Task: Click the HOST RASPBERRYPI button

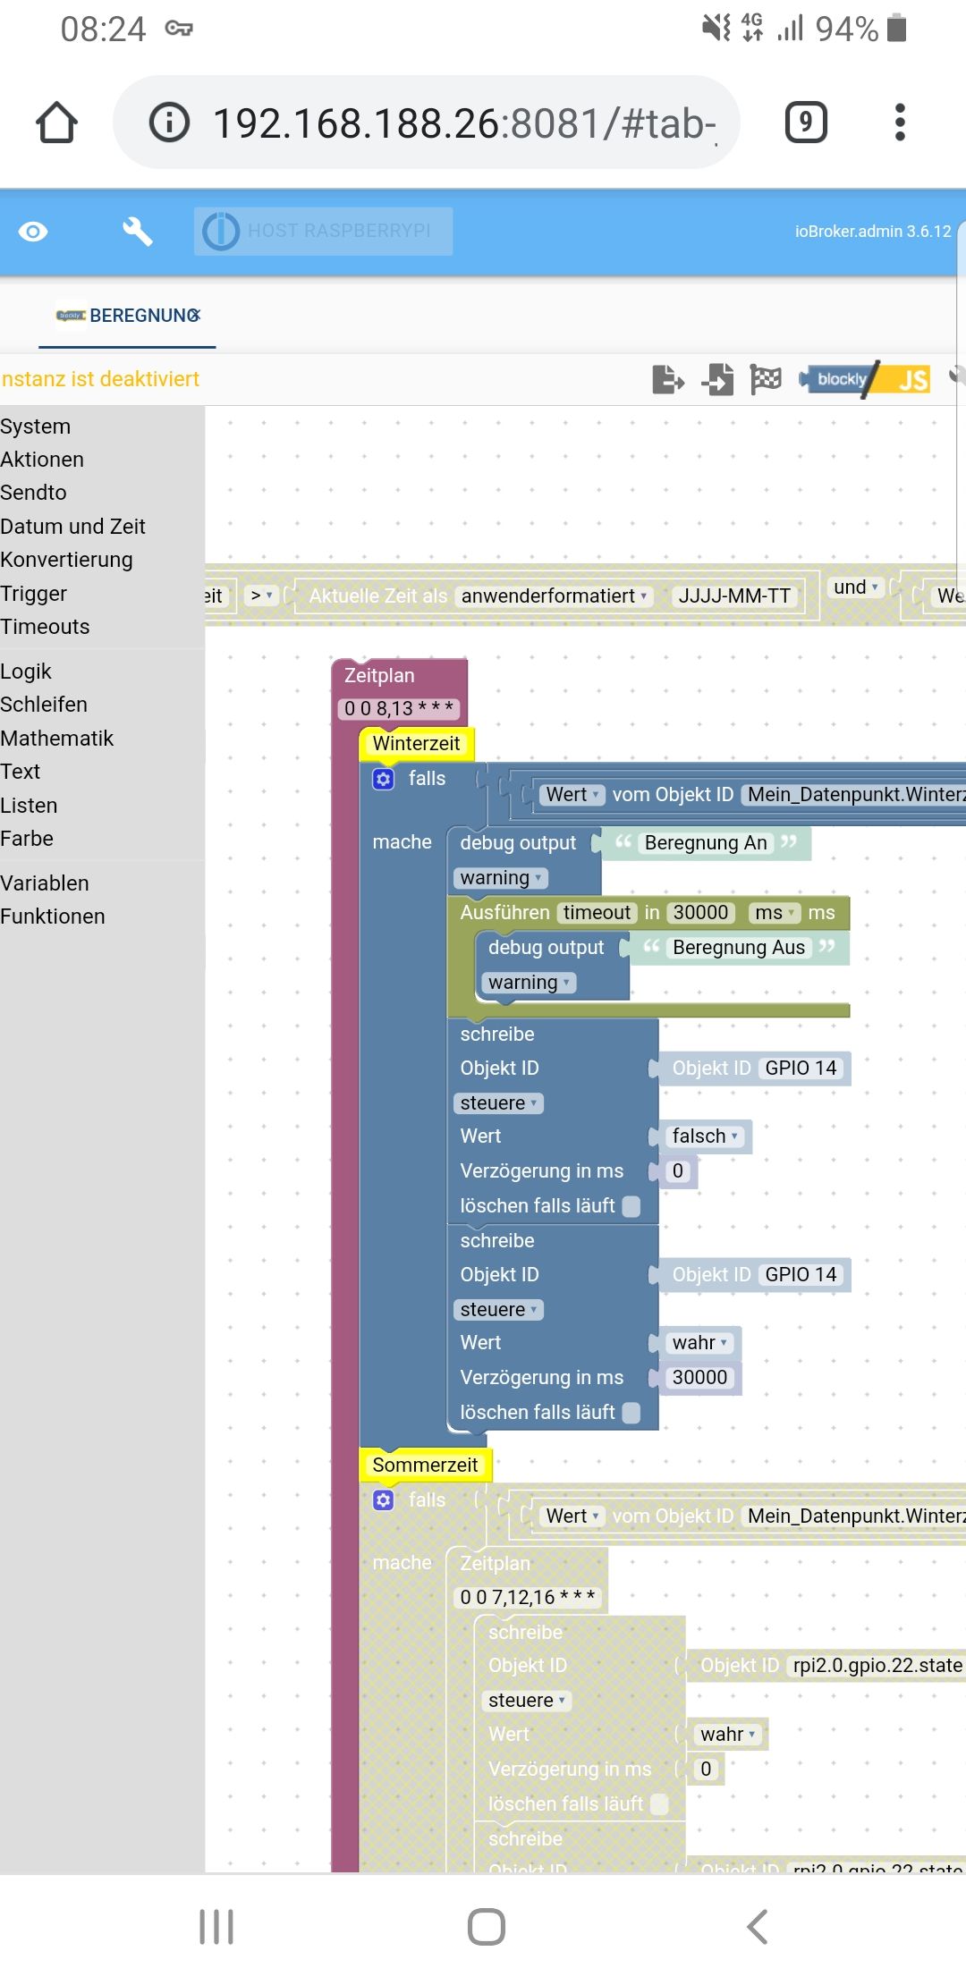Action: tap(323, 232)
